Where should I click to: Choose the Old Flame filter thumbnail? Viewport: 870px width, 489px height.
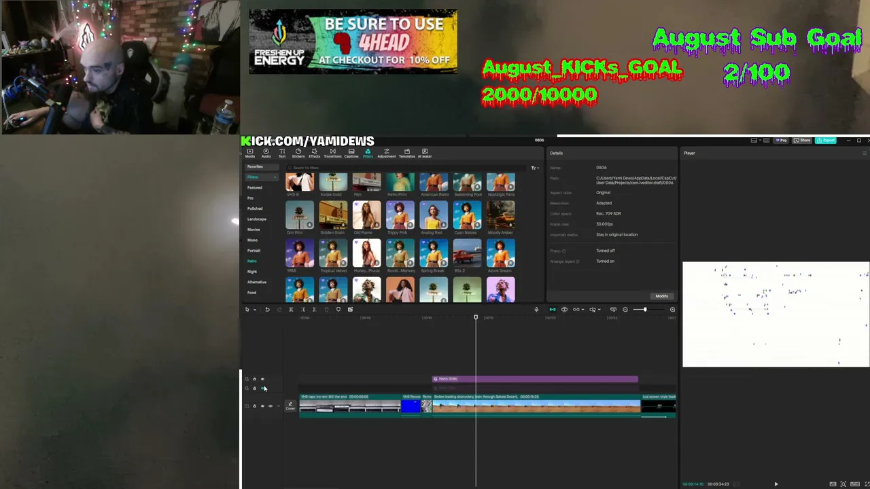[366, 215]
